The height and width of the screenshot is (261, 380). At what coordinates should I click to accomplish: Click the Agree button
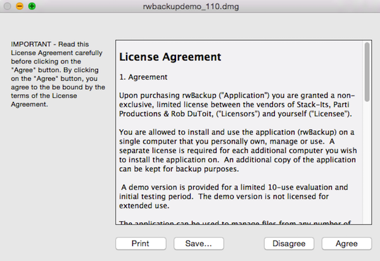348,243
